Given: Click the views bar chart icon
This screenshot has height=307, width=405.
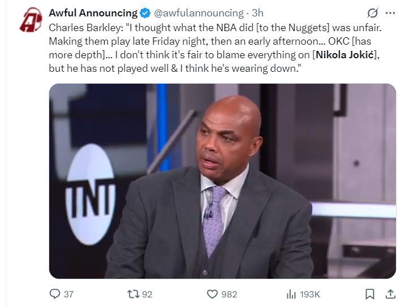Looking at the screenshot, I should pyautogui.click(x=291, y=294).
